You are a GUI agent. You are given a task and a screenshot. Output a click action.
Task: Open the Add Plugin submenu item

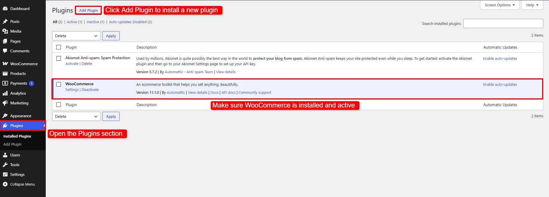pyautogui.click(x=12, y=144)
